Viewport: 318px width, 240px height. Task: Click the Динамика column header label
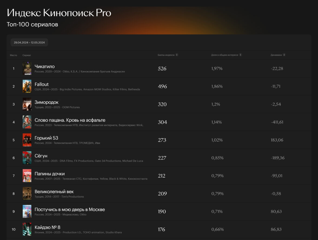(276, 55)
